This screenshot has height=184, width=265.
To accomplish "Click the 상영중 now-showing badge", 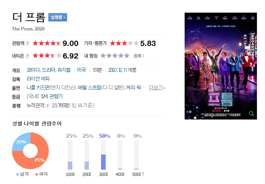I will [58, 17].
